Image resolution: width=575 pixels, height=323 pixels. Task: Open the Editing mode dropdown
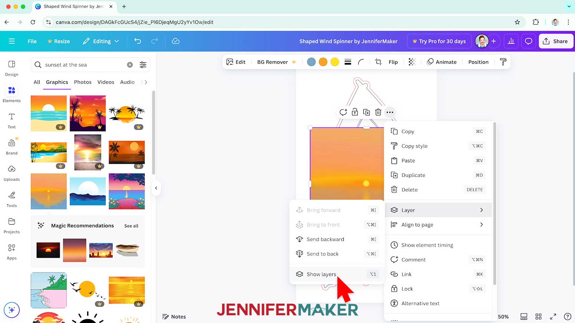point(101,41)
